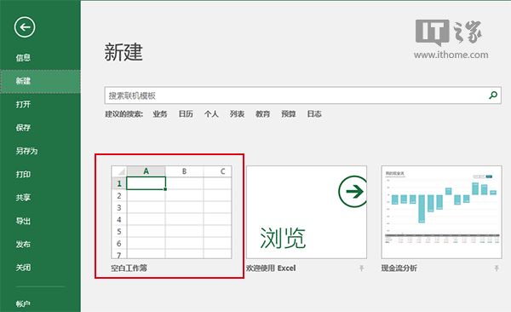This screenshot has width=511, height=312.
Task: Click the 现金流分析 label
Action: [x=399, y=269]
